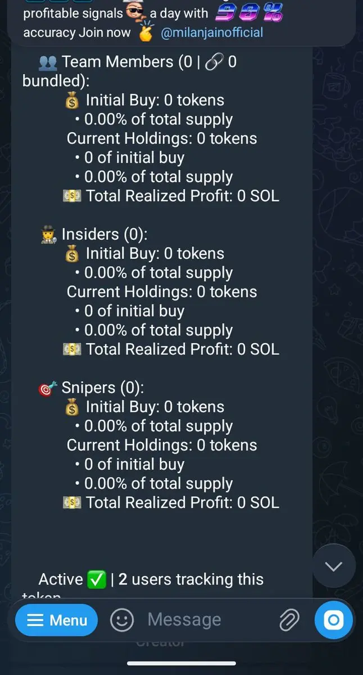Open the emoji picker smiley icon
Screen dimensions: 363x675
(122, 620)
